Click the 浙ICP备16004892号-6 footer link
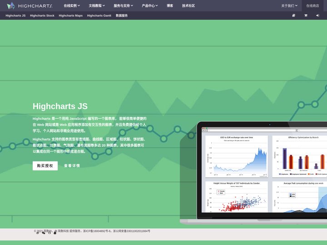The height and width of the screenshot is (245, 327). (97, 231)
